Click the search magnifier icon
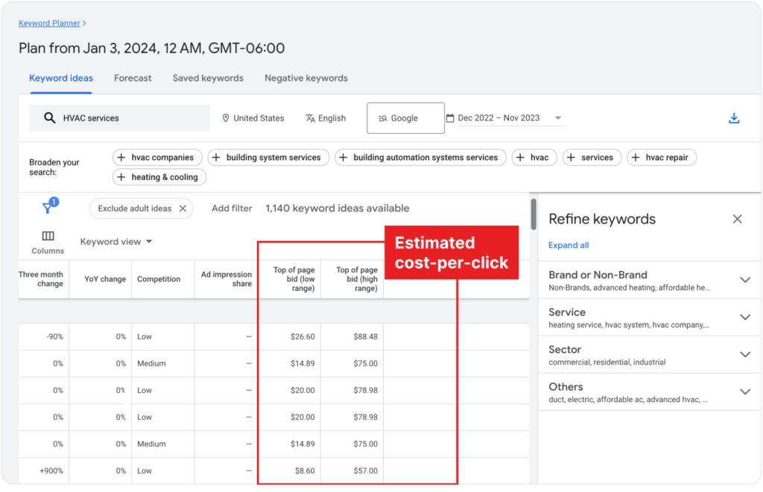The image size is (763, 492). pos(50,118)
